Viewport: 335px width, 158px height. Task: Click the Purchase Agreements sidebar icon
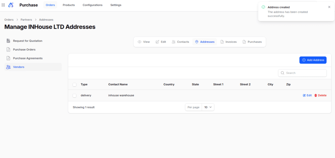coord(8,58)
